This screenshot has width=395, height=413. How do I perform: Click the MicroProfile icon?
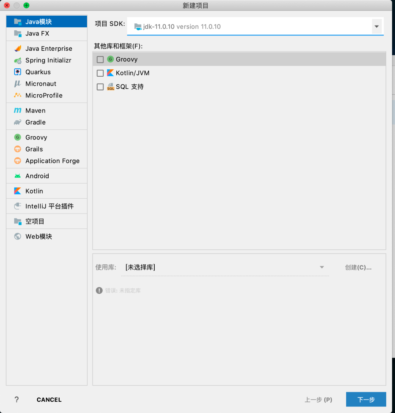tap(18, 95)
